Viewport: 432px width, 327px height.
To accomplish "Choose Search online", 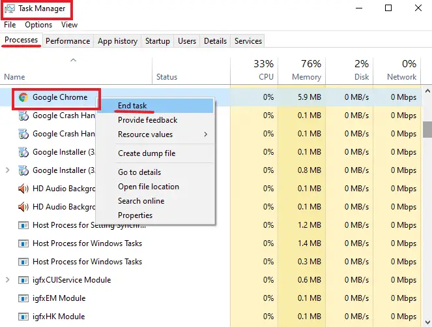I will [155, 201].
